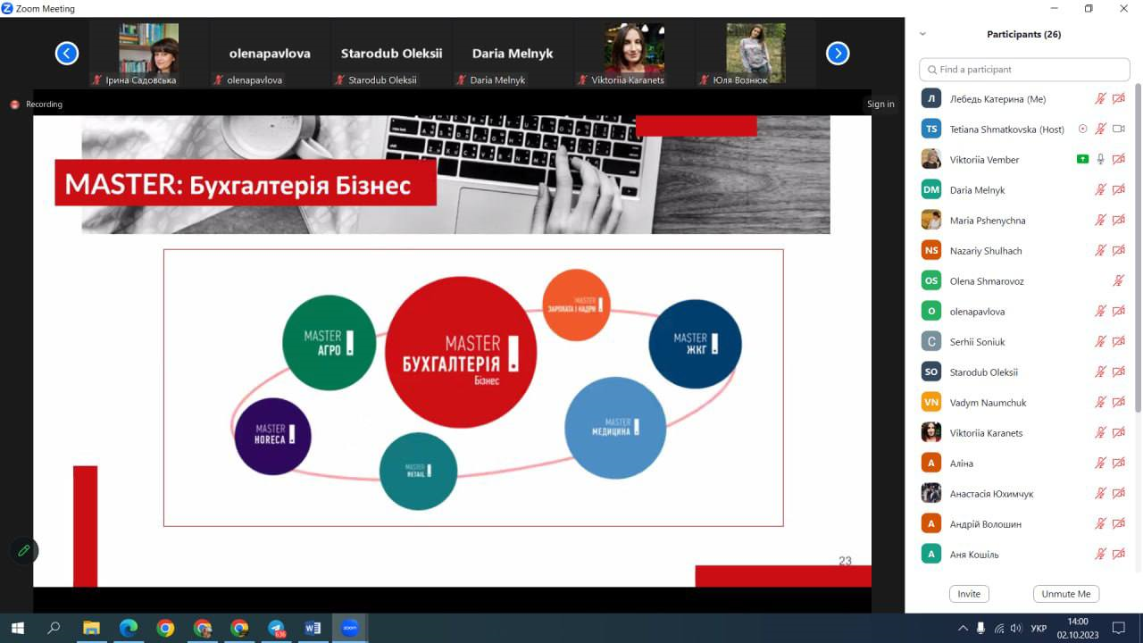Click the Invite button
Image resolution: width=1143 pixels, height=643 pixels.
click(x=969, y=594)
